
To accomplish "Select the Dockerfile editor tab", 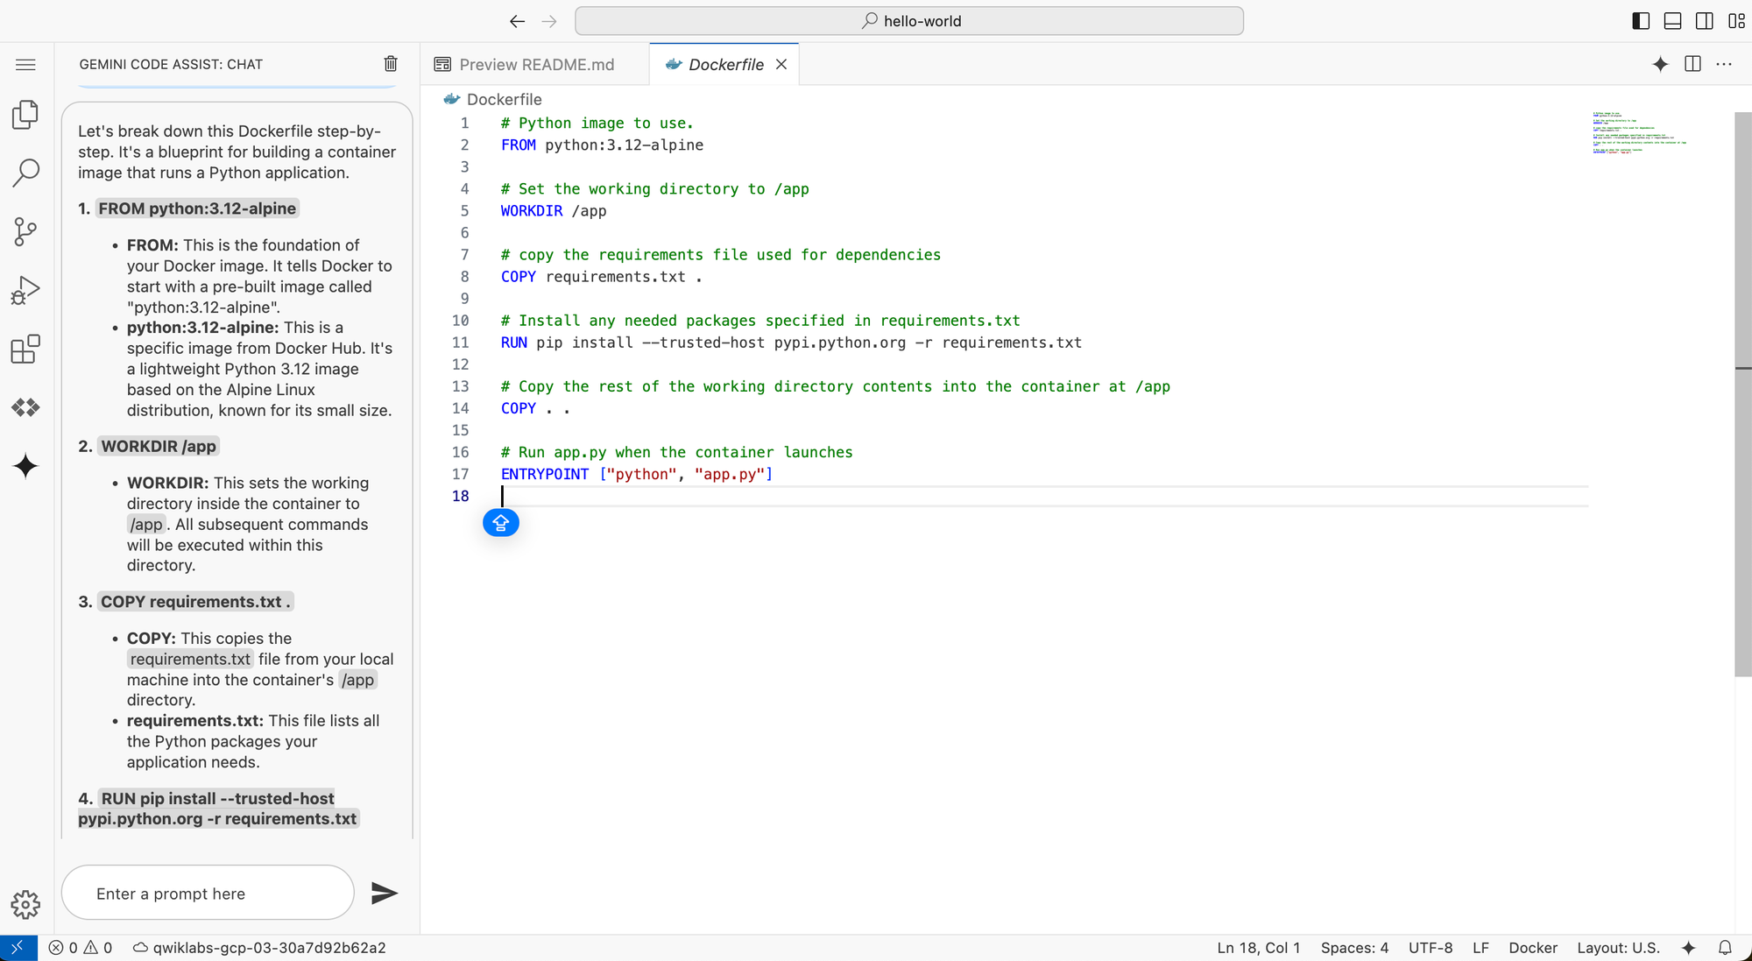I will [x=725, y=65].
